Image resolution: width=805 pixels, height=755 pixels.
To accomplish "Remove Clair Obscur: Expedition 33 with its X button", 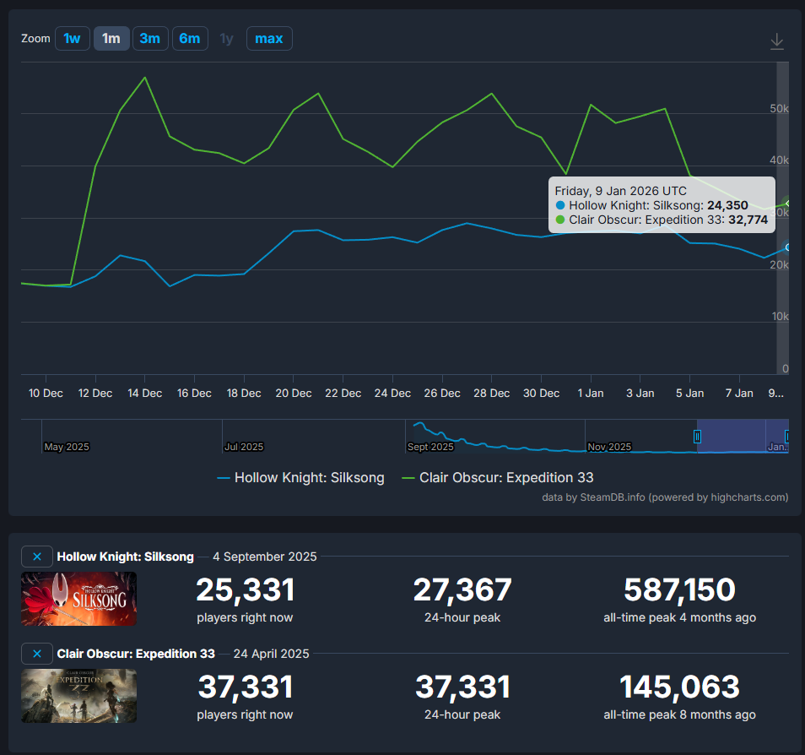I will pyautogui.click(x=37, y=654).
